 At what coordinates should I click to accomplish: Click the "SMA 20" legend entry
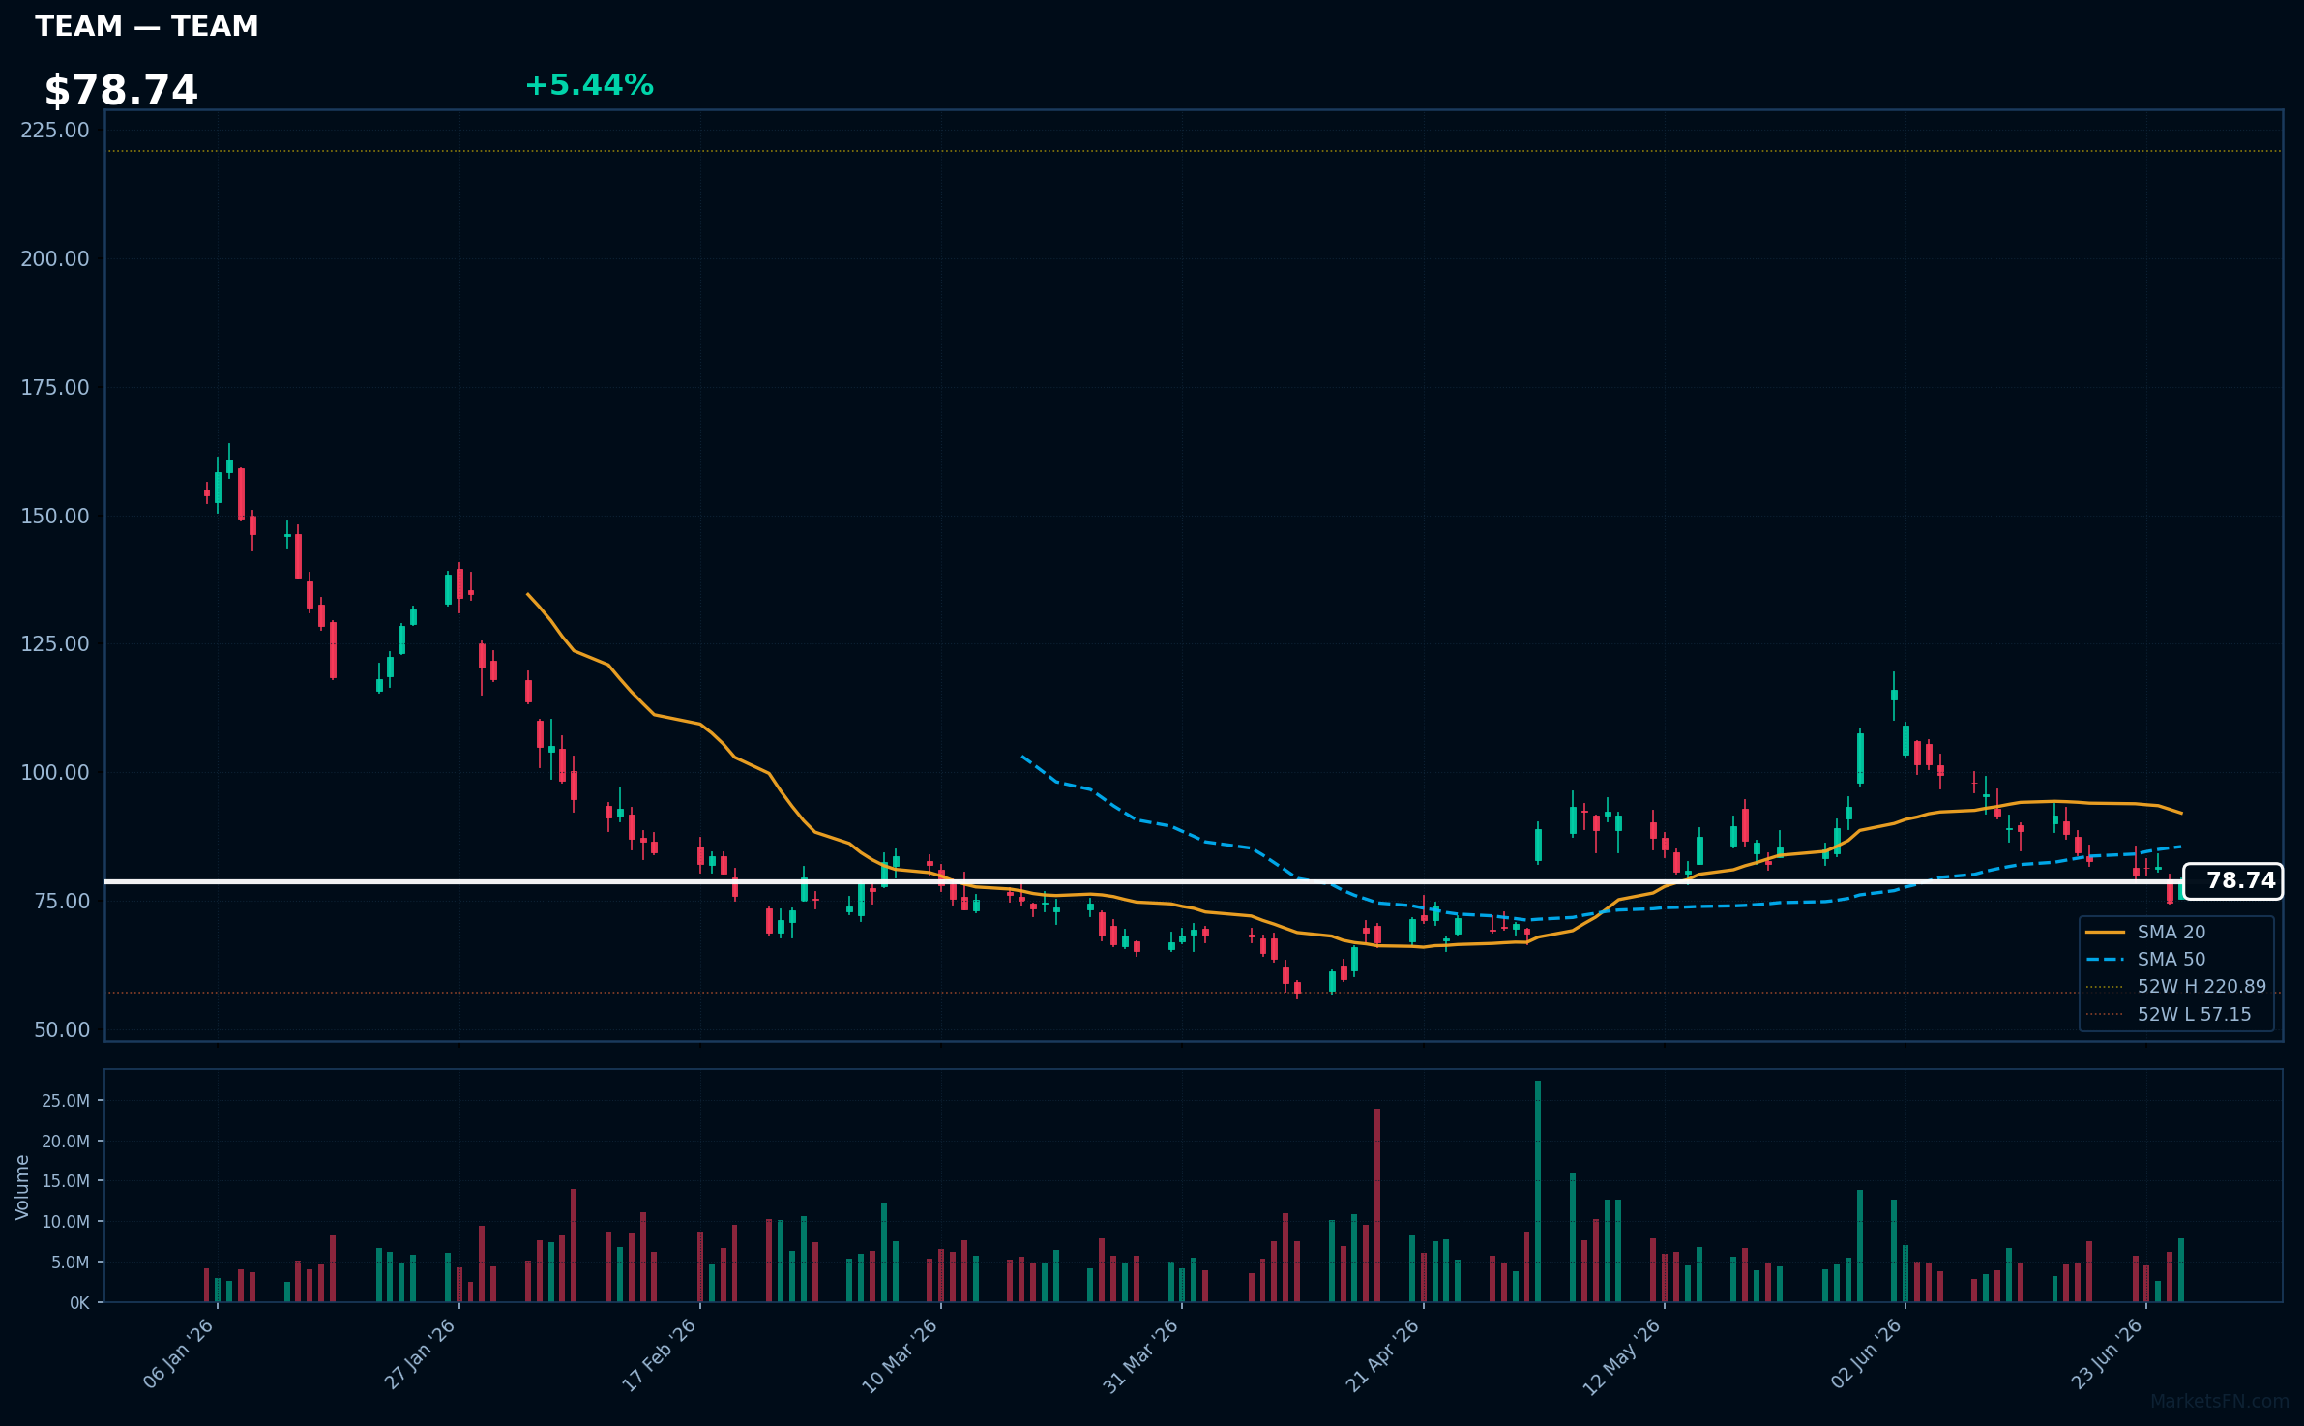pos(2171,933)
